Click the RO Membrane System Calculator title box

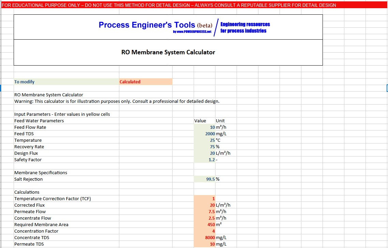pyautogui.click(x=168, y=52)
